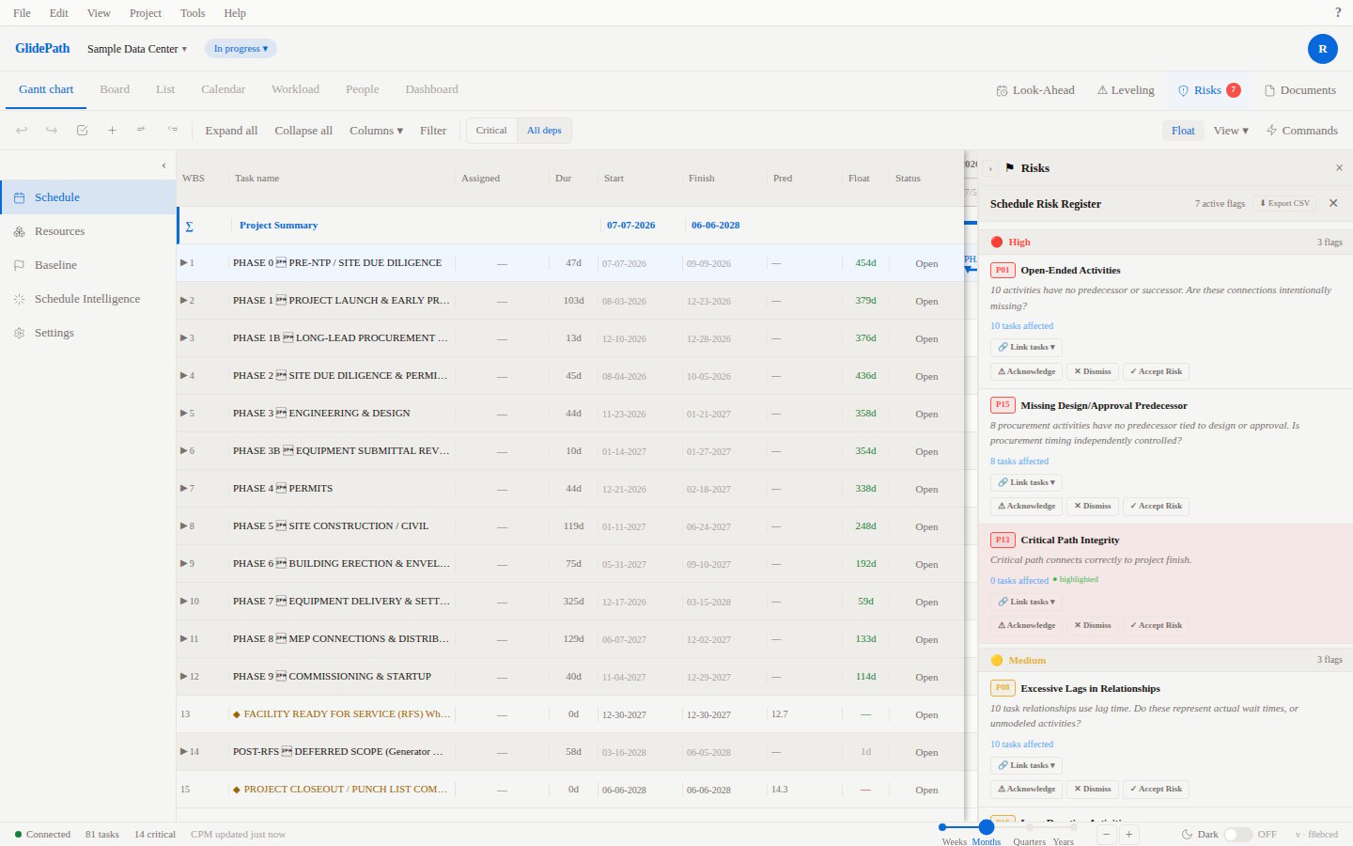Open the Tools menu
This screenshot has width=1353, height=846.
[x=193, y=13]
